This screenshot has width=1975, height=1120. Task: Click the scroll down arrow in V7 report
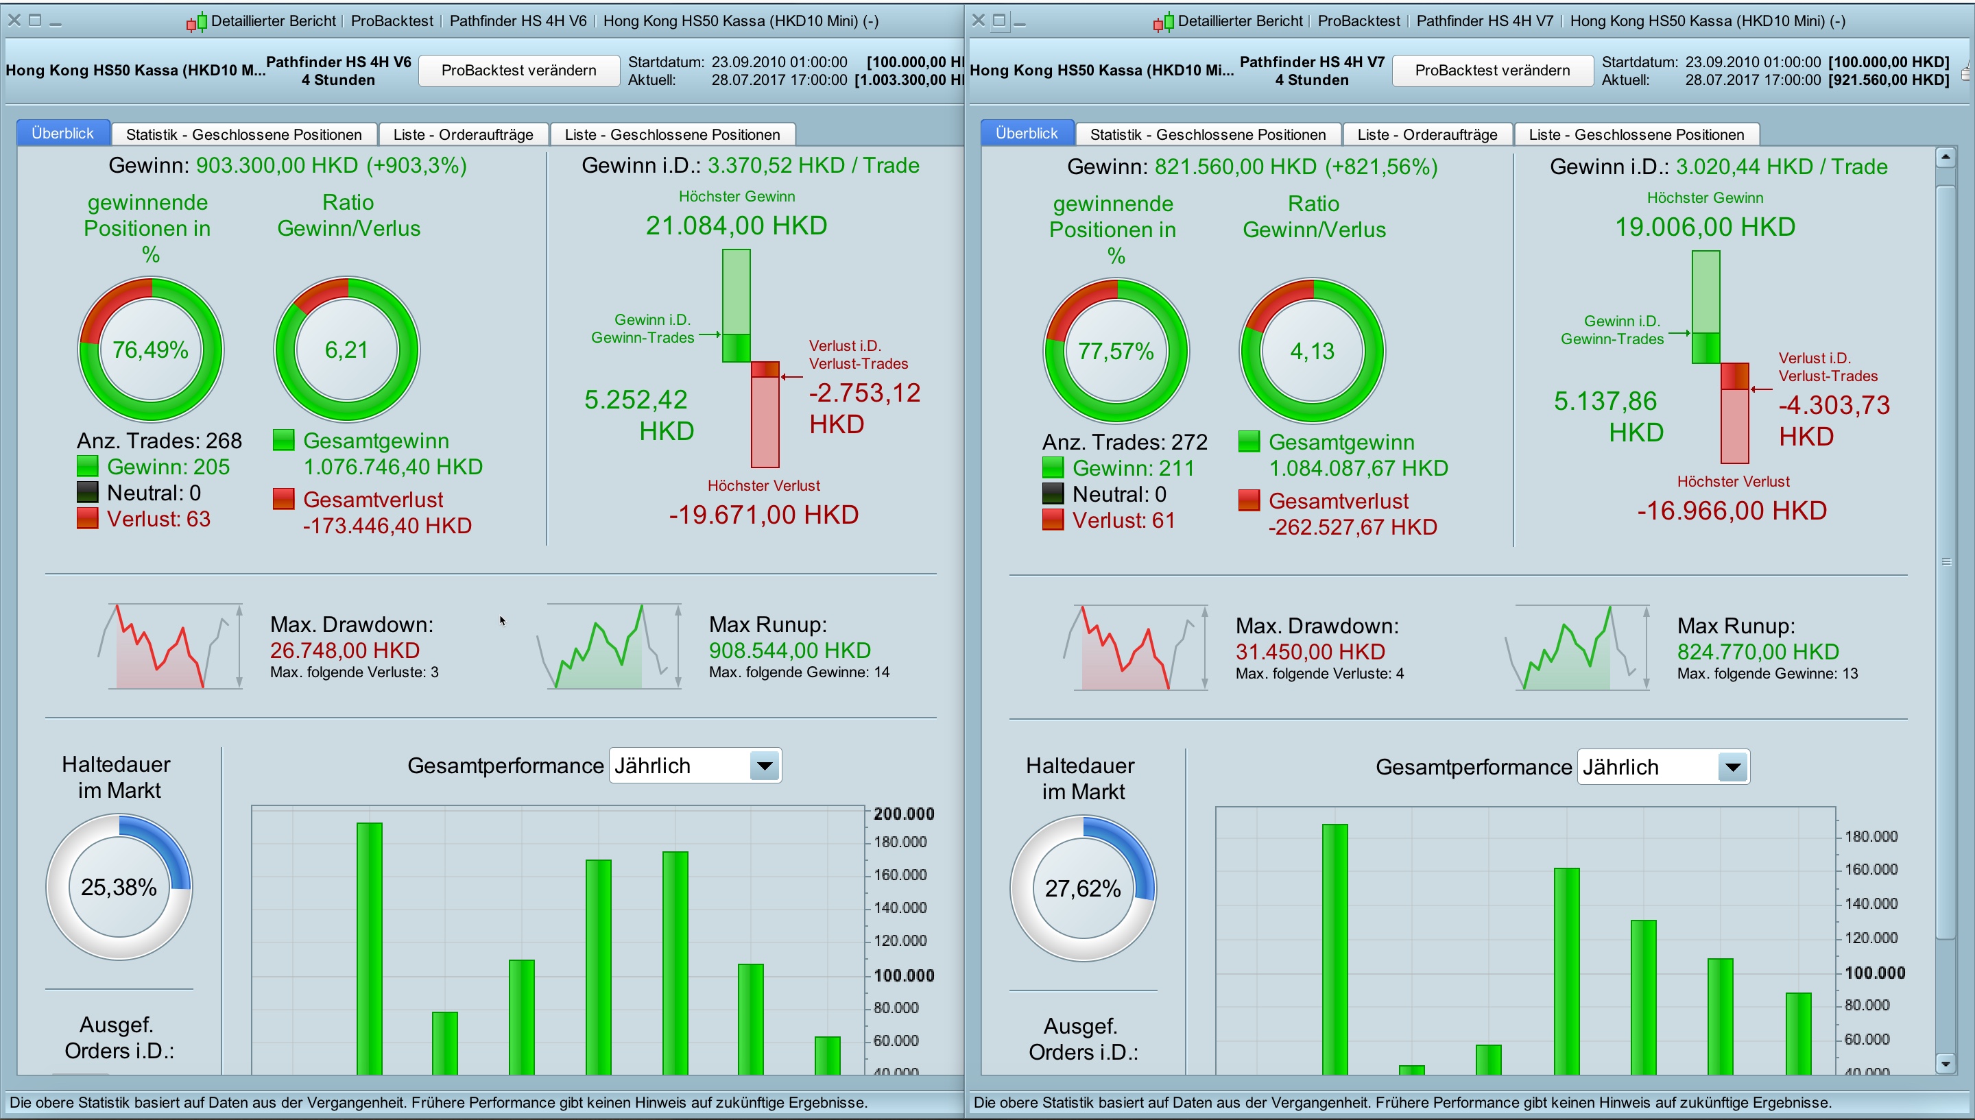pos(1945,1064)
